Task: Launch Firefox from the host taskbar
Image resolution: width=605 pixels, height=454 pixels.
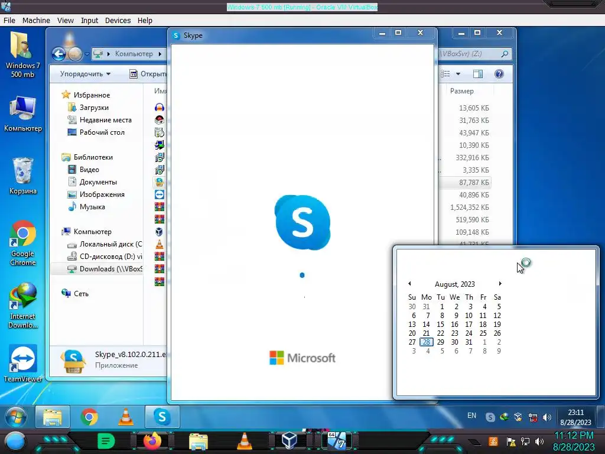Action: [x=152, y=440]
